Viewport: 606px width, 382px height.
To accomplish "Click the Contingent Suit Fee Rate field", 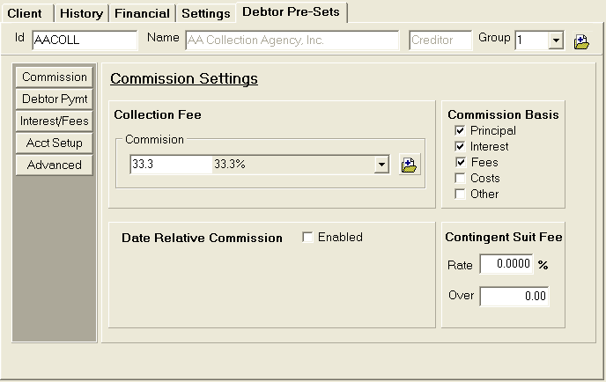I will (x=506, y=264).
